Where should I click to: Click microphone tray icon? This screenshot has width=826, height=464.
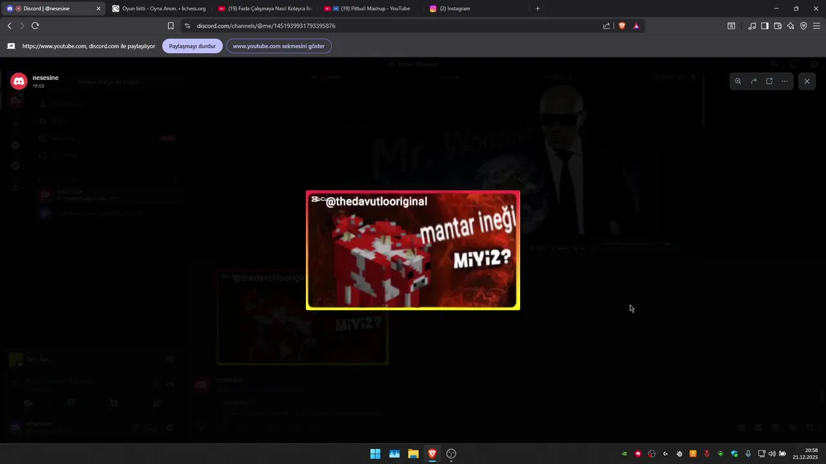tap(748, 454)
